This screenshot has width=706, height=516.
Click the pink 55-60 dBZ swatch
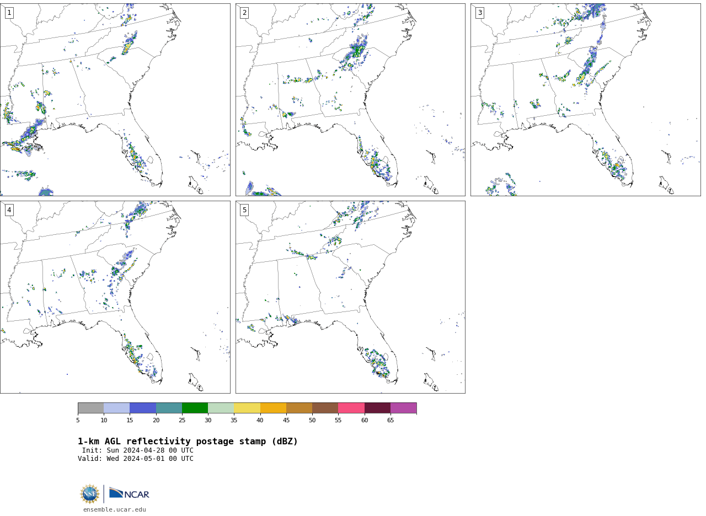[351, 408]
